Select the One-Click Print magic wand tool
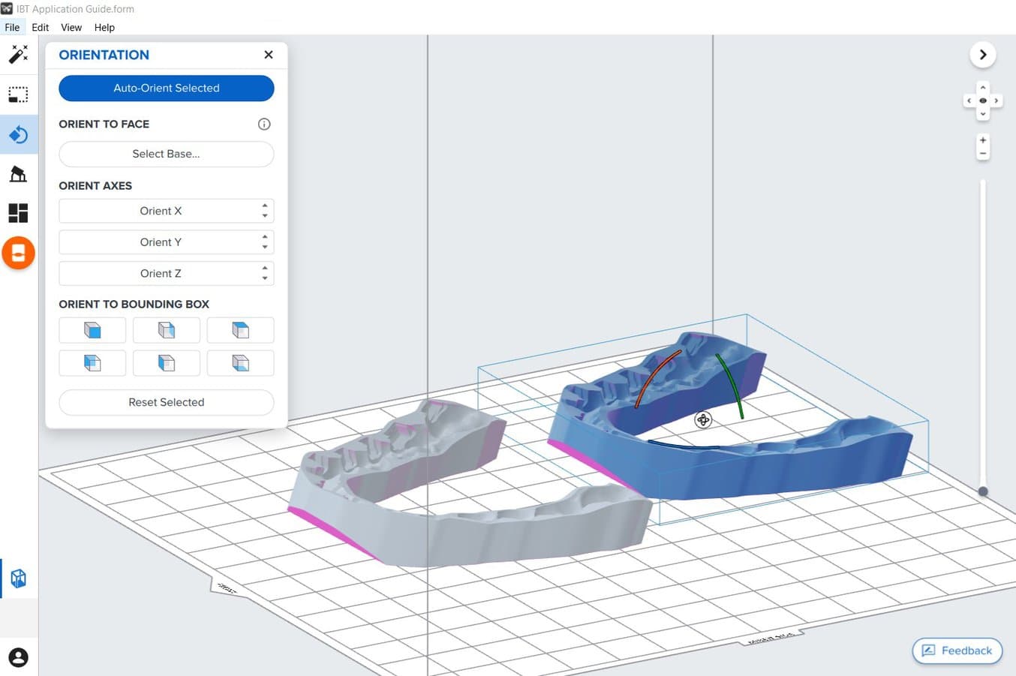1016x676 pixels. click(18, 54)
